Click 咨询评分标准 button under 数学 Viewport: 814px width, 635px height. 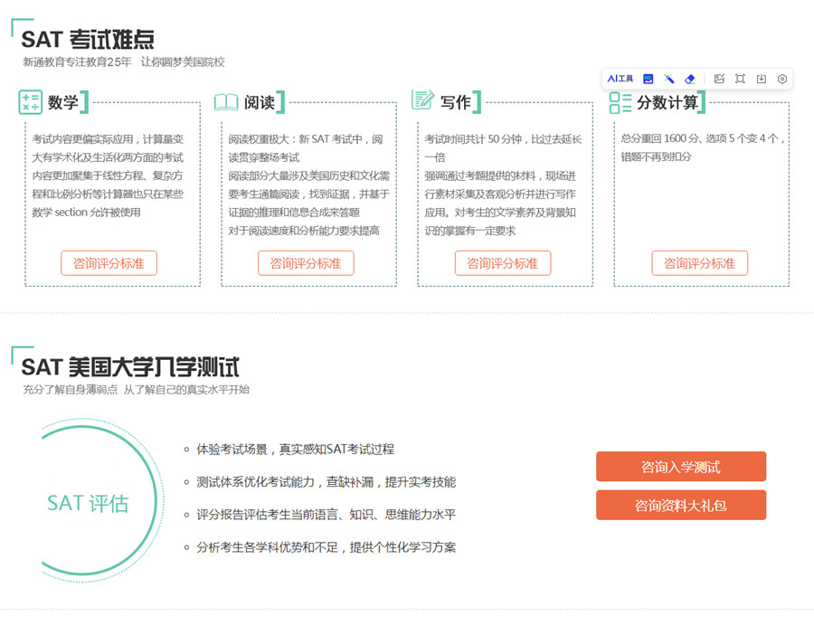[109, 263]
